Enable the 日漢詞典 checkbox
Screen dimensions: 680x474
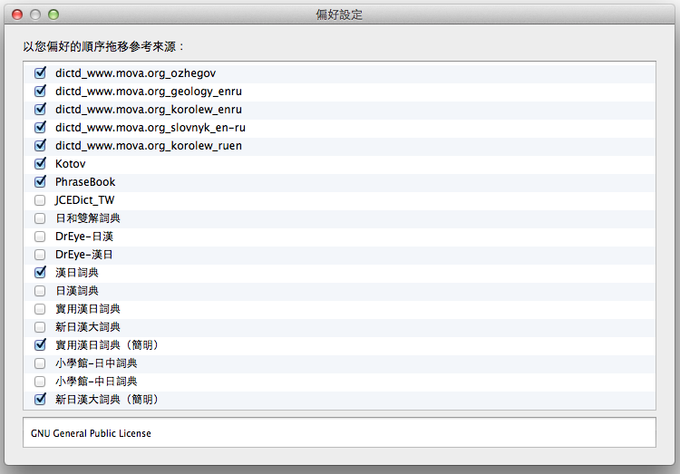[x=40, y=291]
